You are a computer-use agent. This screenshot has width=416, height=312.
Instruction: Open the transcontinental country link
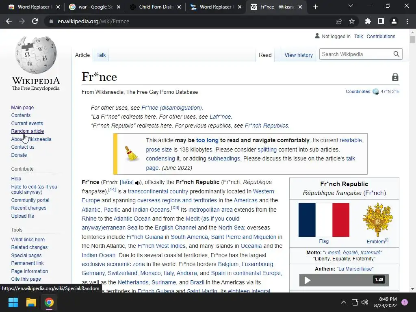tap(158, 191)
